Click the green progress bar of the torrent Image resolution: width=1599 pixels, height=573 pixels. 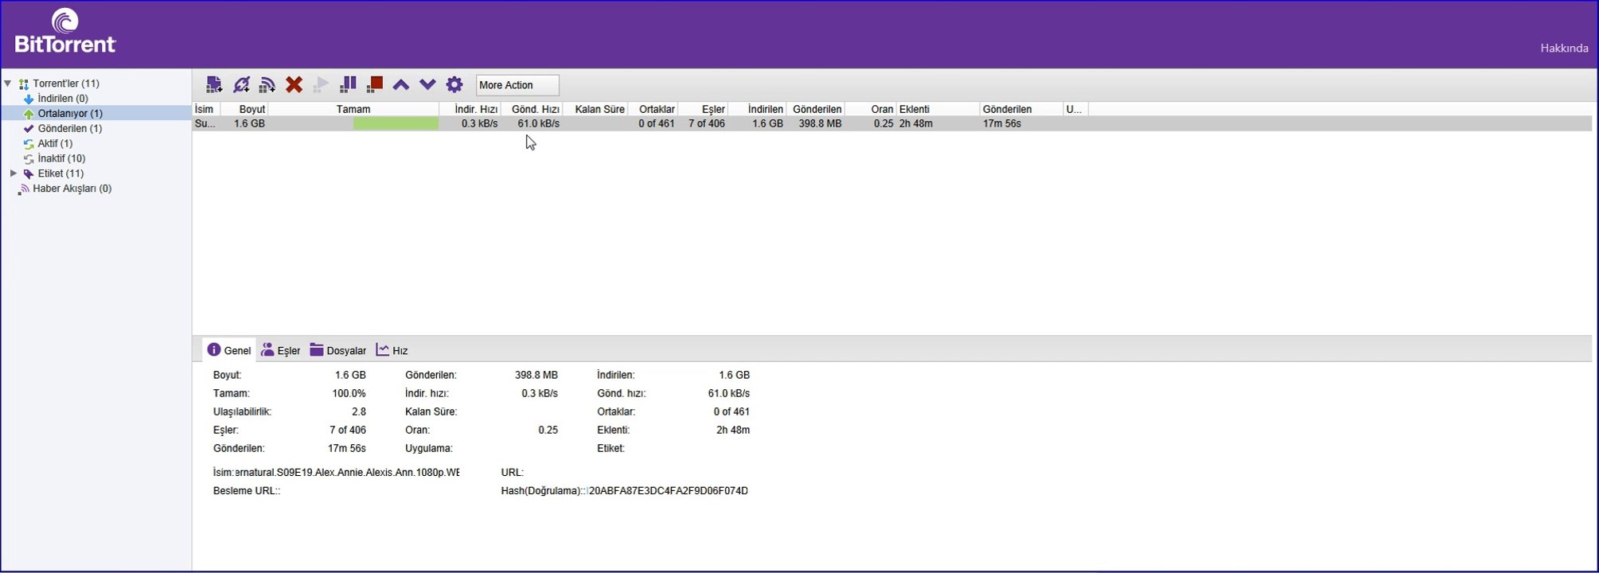396,123
